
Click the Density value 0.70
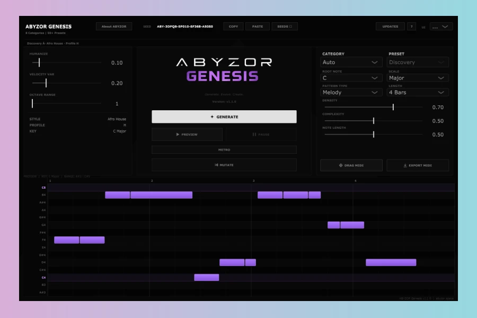(438, 108)
